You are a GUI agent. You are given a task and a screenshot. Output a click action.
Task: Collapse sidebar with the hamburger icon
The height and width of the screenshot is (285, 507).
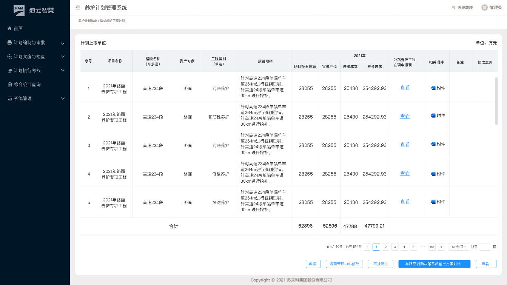78,8
